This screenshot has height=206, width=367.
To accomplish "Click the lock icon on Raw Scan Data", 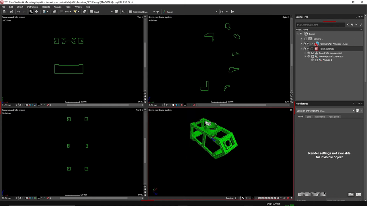I will pos(305,49).
